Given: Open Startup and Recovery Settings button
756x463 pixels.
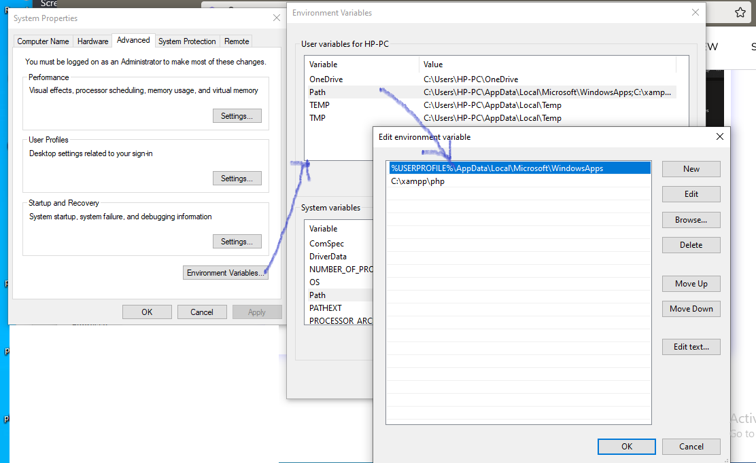Looking at the screenshot, I should coord(237,242).
